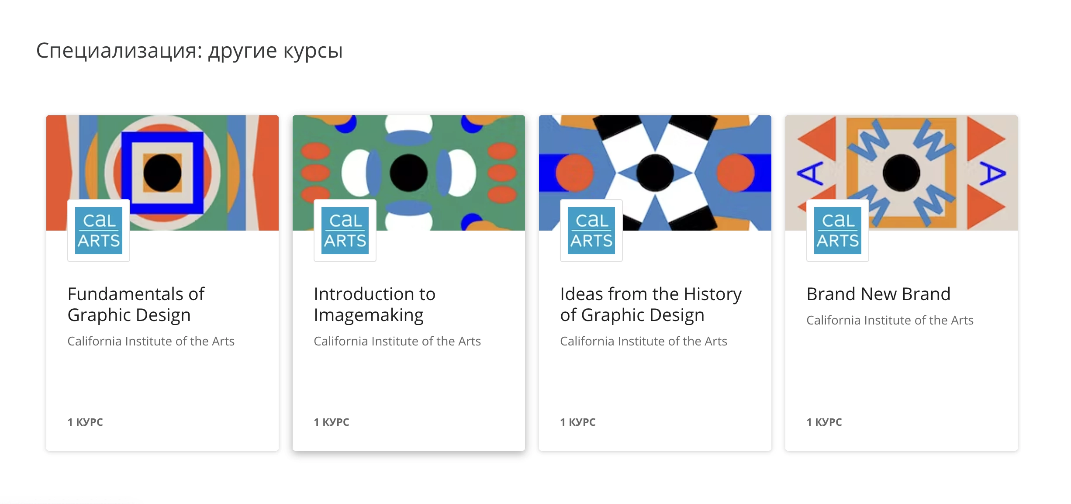Open the Brand New Brand cover image

tap(902, 173)
